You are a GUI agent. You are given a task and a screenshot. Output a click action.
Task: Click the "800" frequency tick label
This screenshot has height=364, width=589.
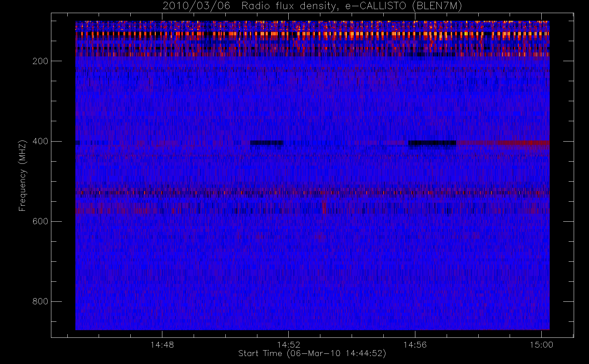[x=40, y=301]
